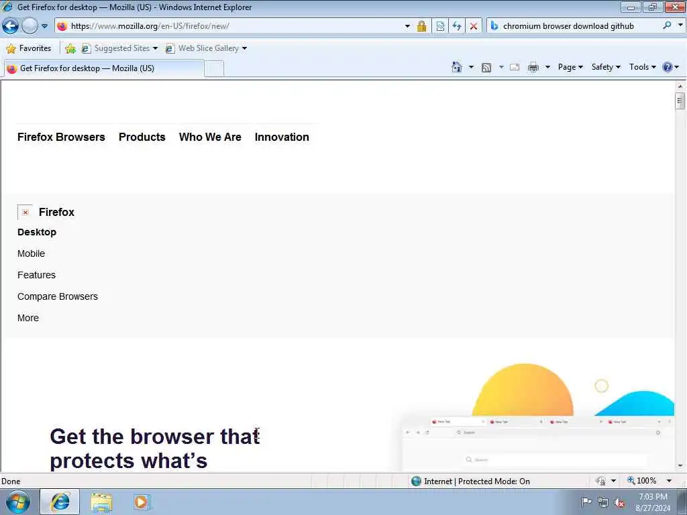Open the Products navigation item
This screenshot has height=515, width=687.
(x=142, y=137)
